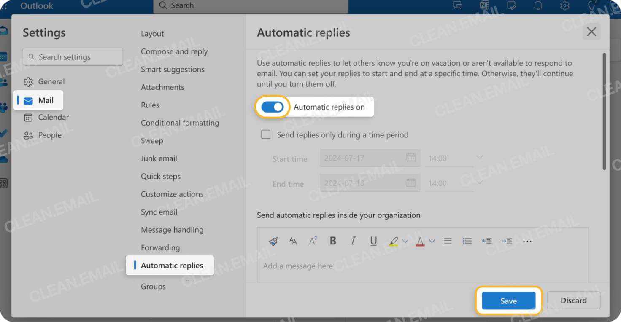The image size is (621, 322).
Task: Check Send replies only during a time period
Action: coord(266,134)
